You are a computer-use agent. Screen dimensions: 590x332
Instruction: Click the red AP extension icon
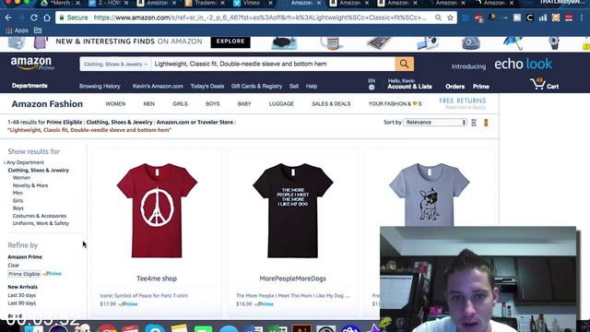(478, 18)
